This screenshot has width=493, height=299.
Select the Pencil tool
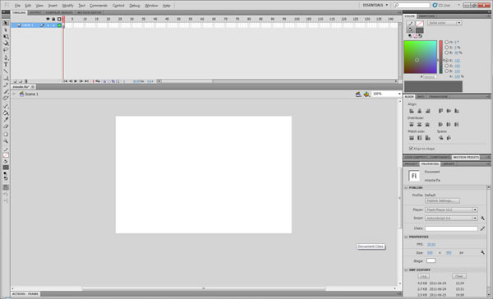coord(6,85)
